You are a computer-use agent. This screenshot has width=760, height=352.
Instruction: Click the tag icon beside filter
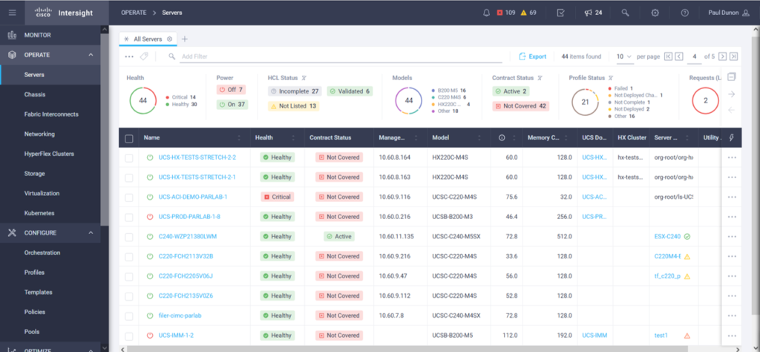144,56
